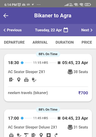Sort by DURATION
This screenshot has width=96, height=137.
pyautogui.click(x=65, y=42)
